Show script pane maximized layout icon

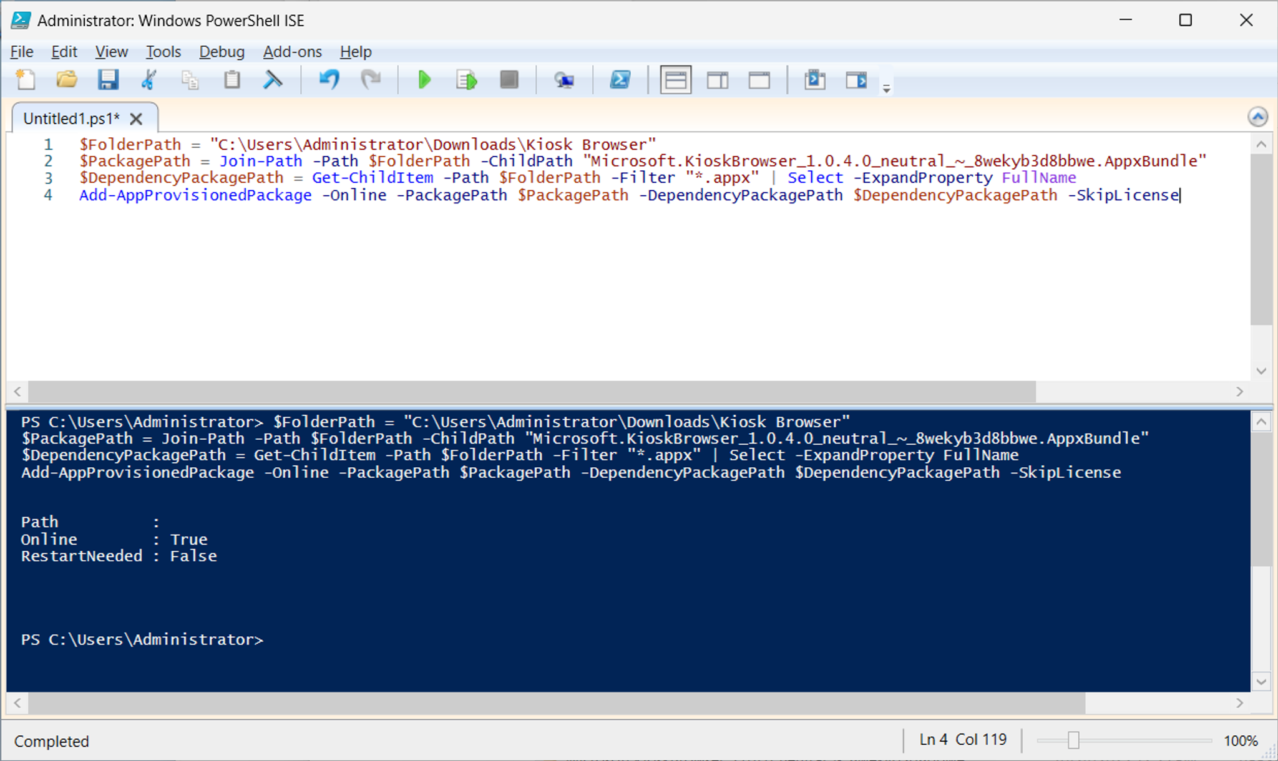coord(759,80)
